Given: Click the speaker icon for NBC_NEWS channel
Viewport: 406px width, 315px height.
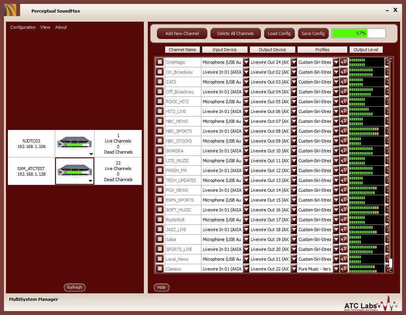Looking at the screenshot, I should click(344, 121).
